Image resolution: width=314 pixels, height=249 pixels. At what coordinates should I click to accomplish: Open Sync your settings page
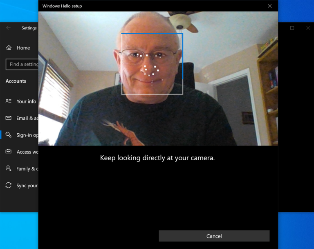pos(27,186)
